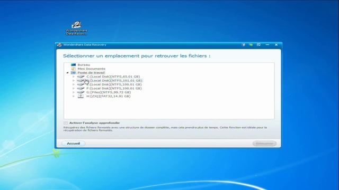
Task: Click the removable drive icon for H: ZJQ
Action: (x=81, y=96)
